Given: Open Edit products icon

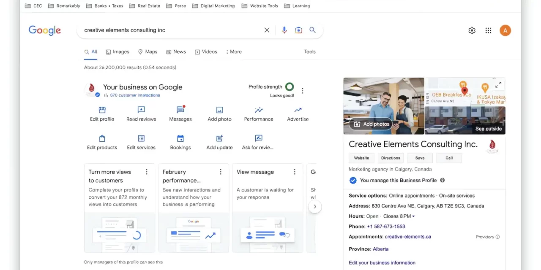Looking at the screenshot, I should point(102,138).
